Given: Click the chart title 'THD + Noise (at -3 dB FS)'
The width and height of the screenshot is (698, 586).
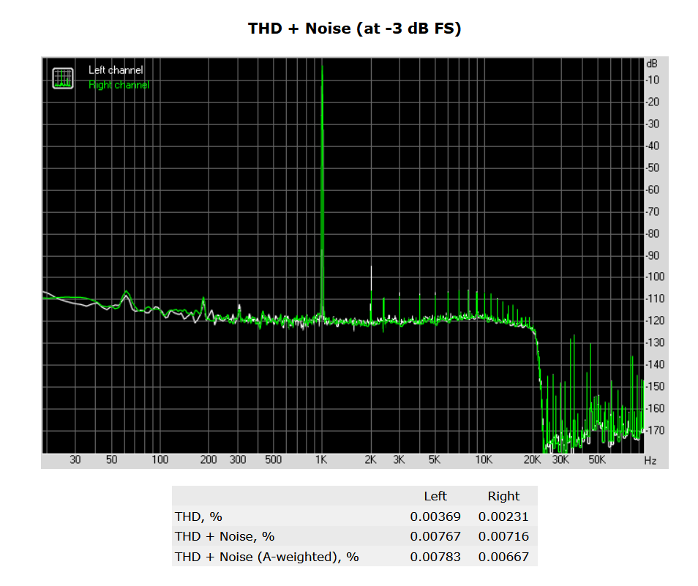Looking at the screenshot, I should [x=354, y=29].
